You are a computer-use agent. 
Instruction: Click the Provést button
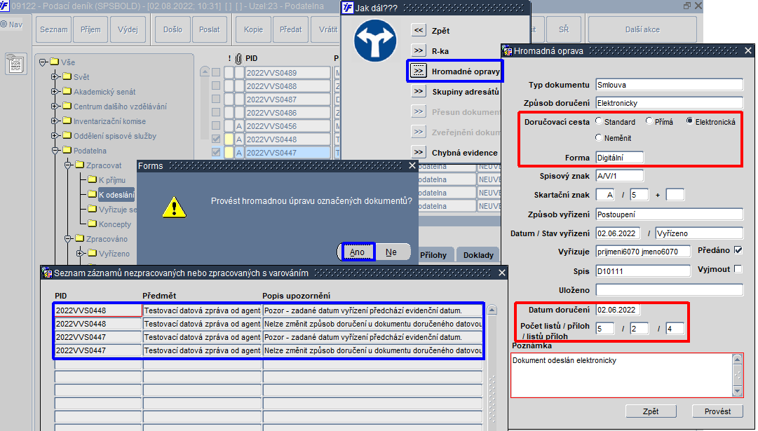[x=717, y=411]
